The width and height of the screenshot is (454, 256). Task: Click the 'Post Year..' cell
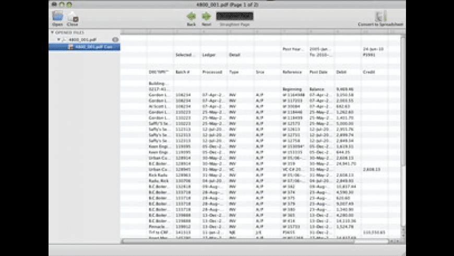293,49
